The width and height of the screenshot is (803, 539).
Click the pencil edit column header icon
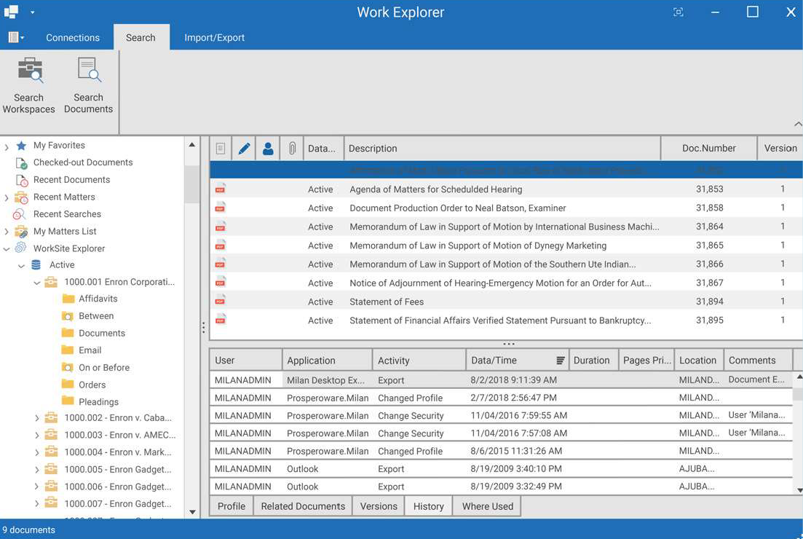(x=244, y=149)
